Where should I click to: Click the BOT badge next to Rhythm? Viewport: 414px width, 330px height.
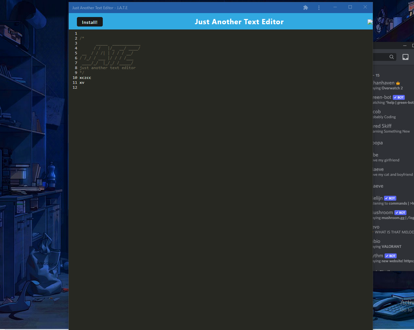(390, 256)
